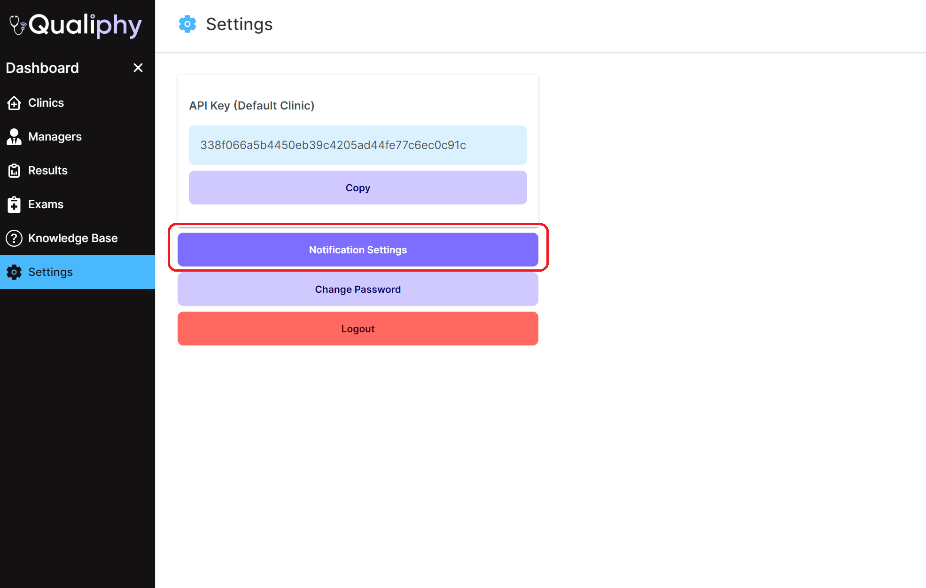The height and width of the screenshot is (588, 926).
Task: Click the Knowledge Base question mark icon
Action: click(x=14, y=238)
